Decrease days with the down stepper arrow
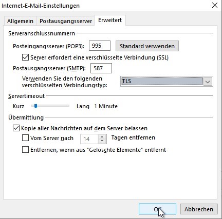This screenshot has width=222, height=219. [102, 141]
